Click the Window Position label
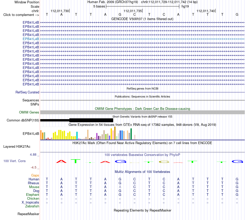This screenshot has height=220, width=245. coord(27,2)
